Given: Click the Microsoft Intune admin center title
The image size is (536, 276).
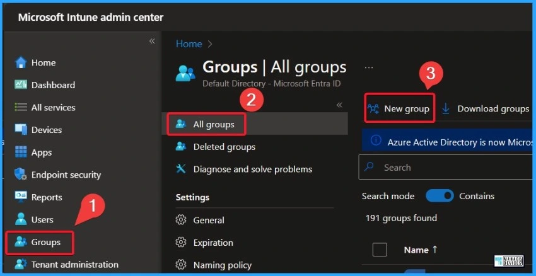Looking at the screenshot, I should (x=91, y=17).
